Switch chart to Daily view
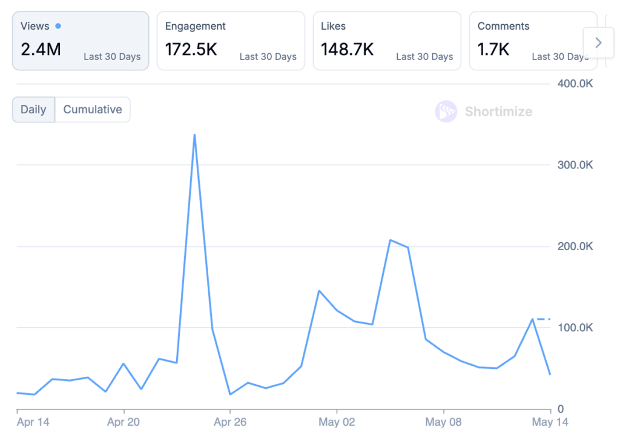The height and width of the screenshot is (447, 620). [33, 110]
